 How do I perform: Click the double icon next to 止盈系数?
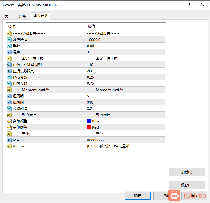tap(9, 84)
